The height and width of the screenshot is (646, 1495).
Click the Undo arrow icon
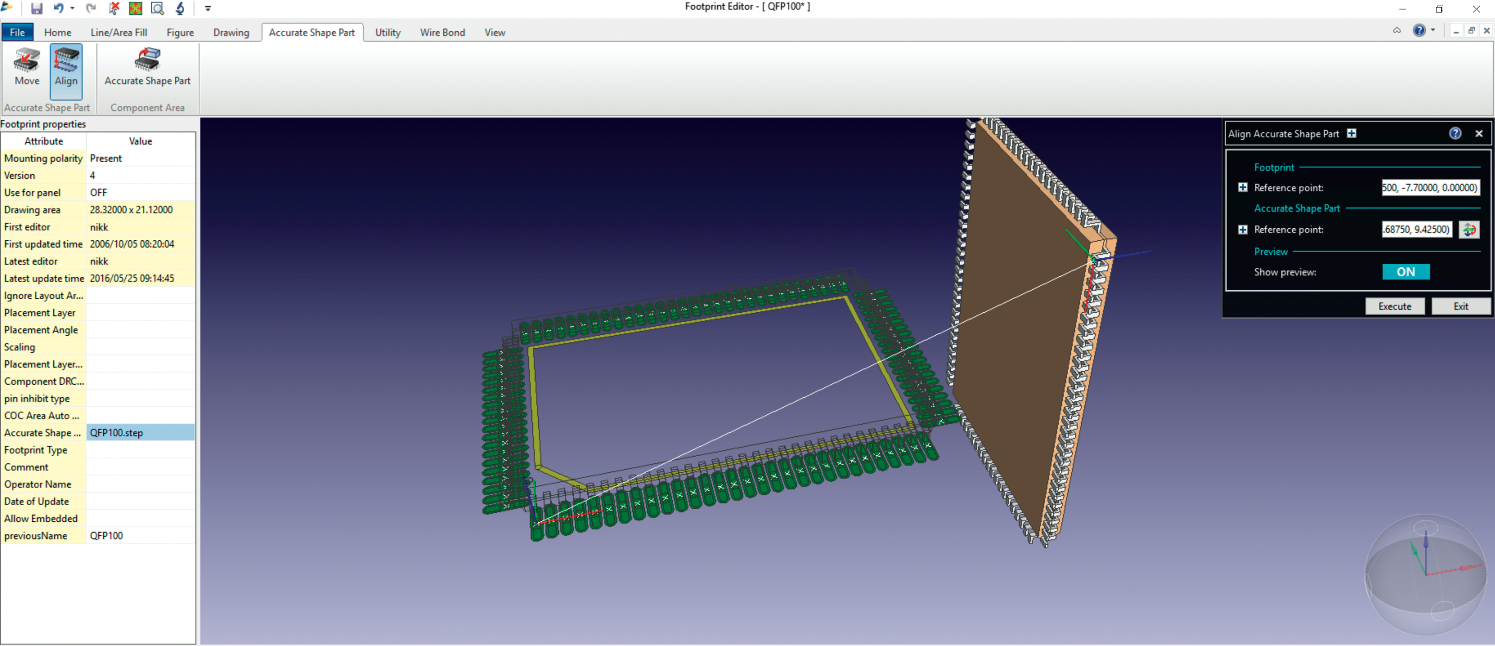[59, 8]
